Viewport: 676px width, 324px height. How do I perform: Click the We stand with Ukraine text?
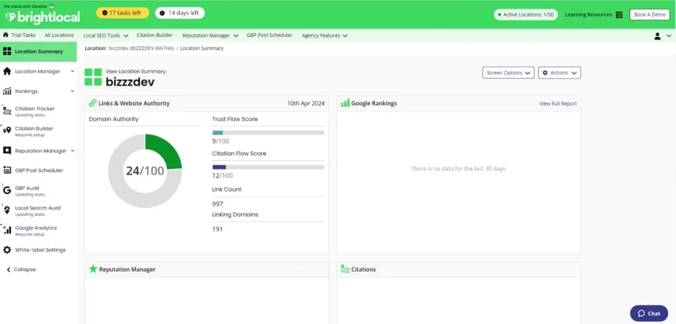pyautogui.click(x=25, y=7)
